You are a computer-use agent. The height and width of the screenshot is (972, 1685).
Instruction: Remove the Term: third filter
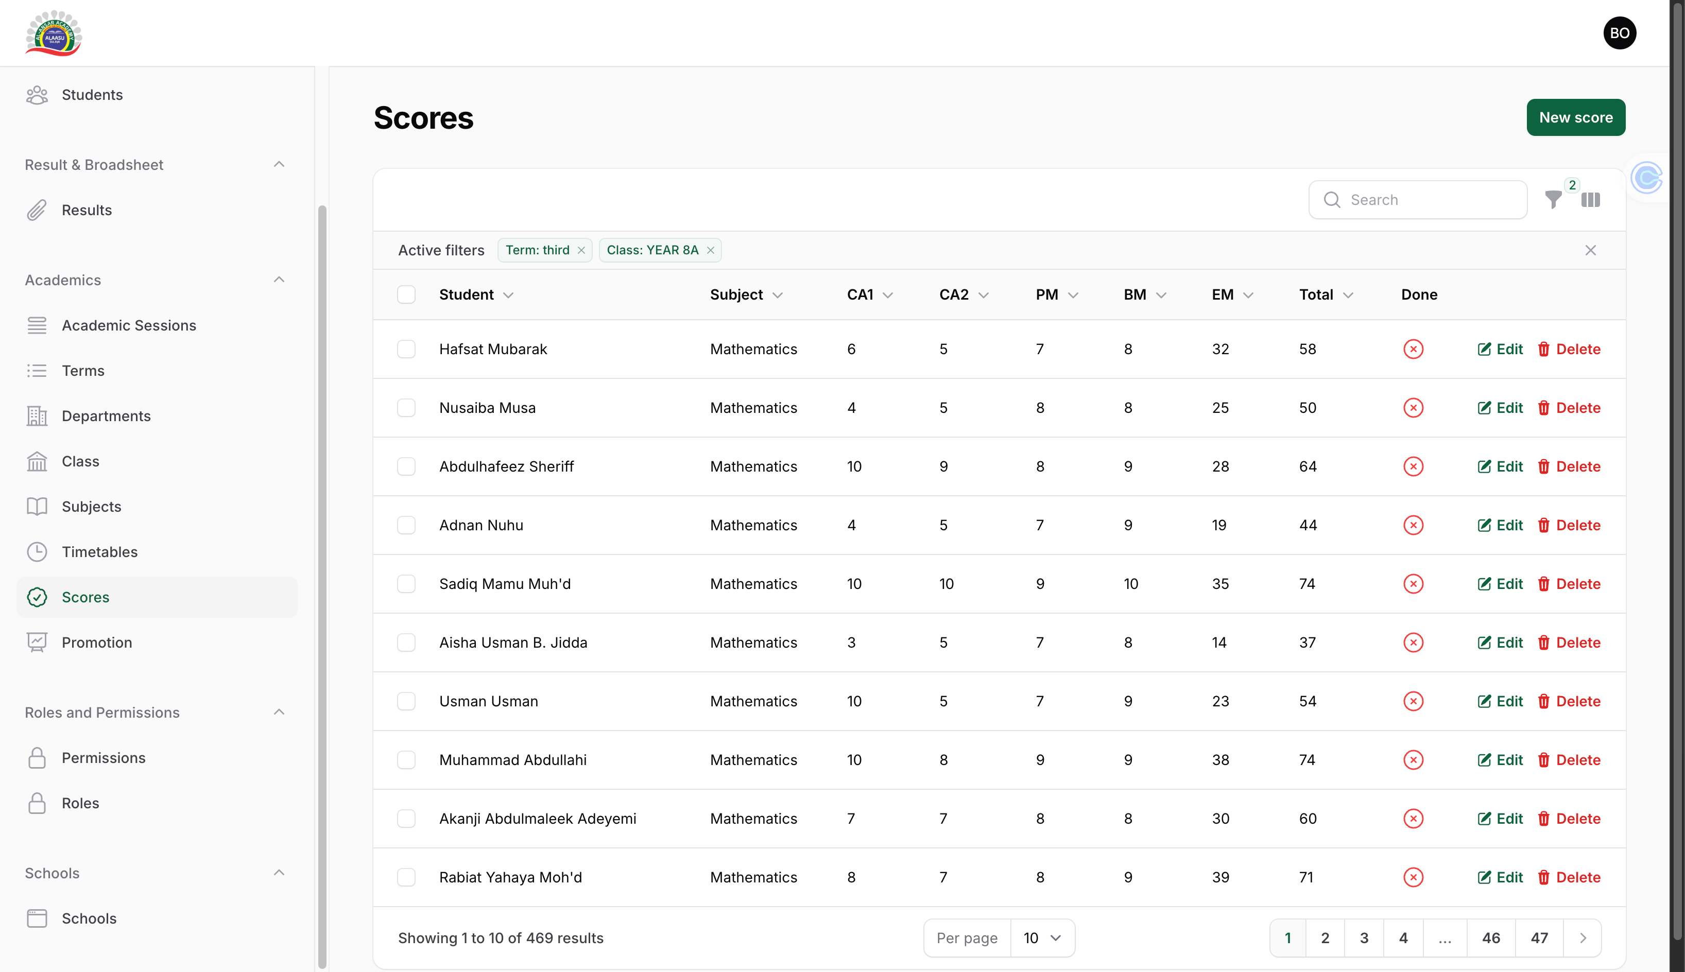581,250
